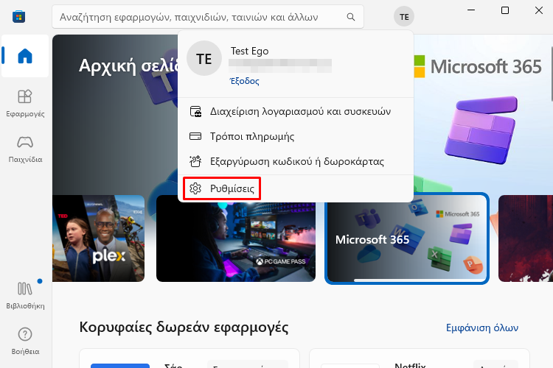This screenshot has width=553, height=368.
Task: Click the Microsoft Store logo icon
Action: coord(18,16)
